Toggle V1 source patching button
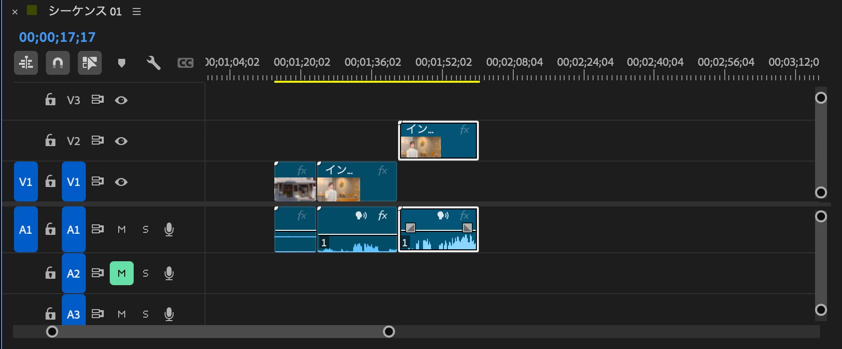This screenshot has width=842, height=349. coord(26,181)
